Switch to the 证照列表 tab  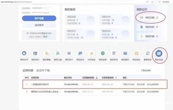pos(28,71)
